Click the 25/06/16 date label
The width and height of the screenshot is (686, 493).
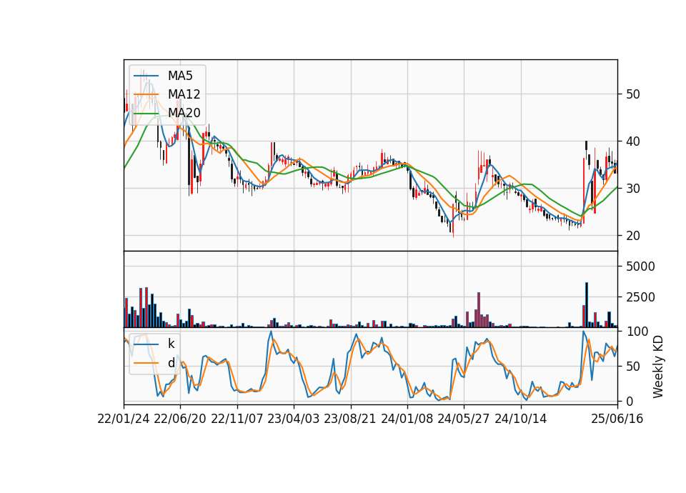(617, 419)
